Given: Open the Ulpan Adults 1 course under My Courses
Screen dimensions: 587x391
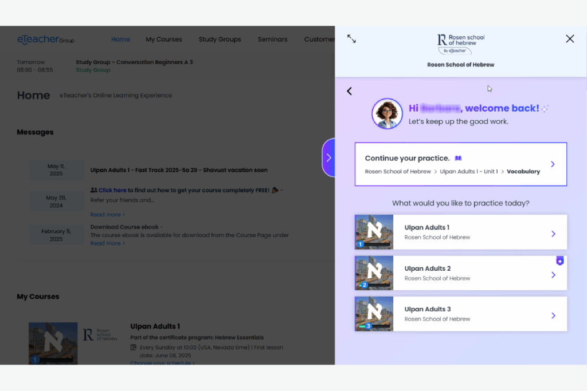Looking at the screenshot, I should 155,326.
